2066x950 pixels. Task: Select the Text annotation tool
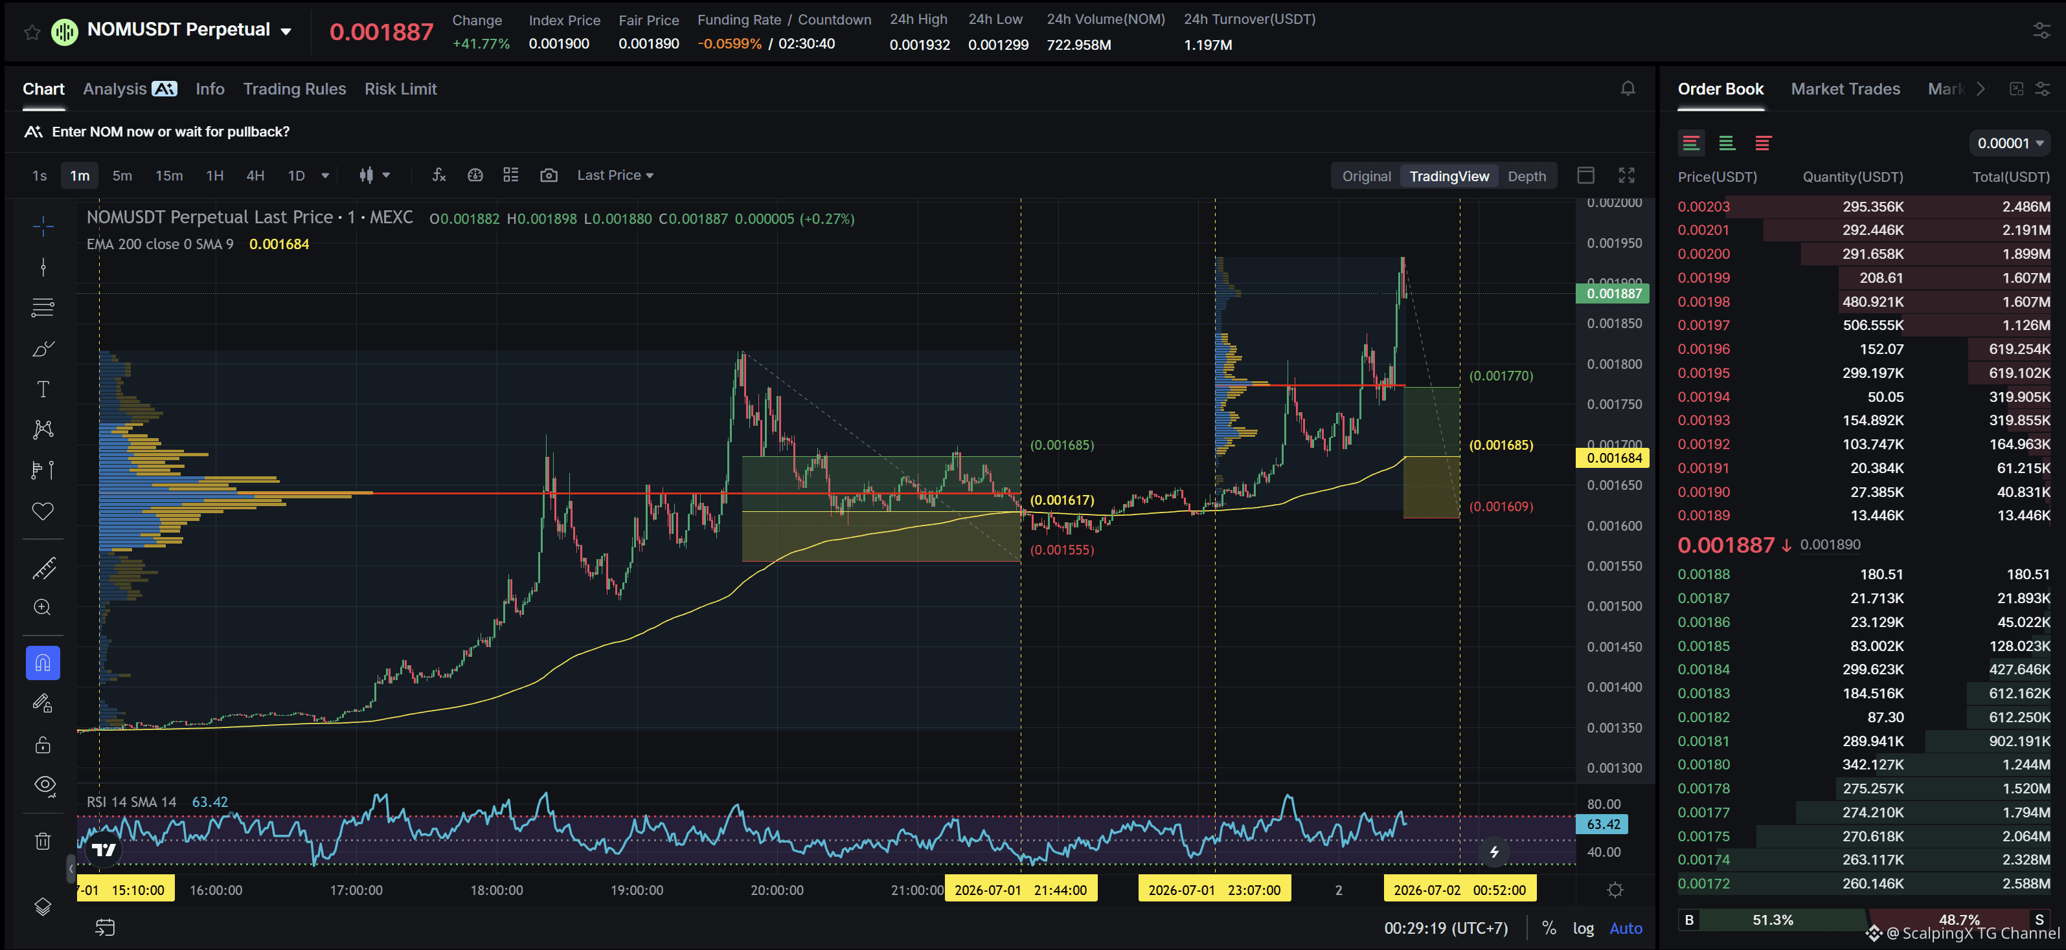(43, 389)
